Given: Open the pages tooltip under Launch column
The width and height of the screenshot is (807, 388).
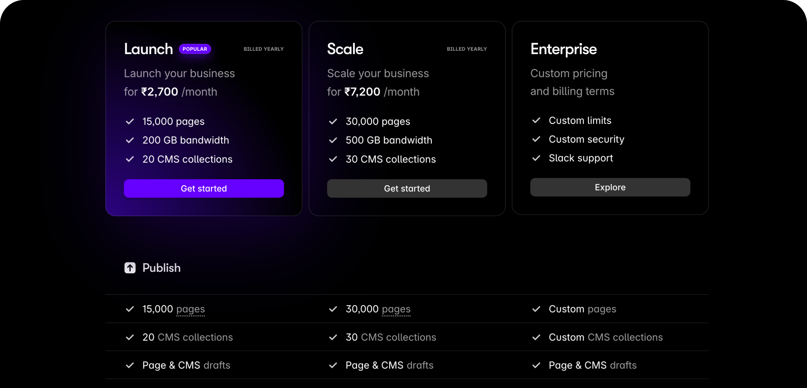Looking at the screenshot, I should (x=190, y=309).
